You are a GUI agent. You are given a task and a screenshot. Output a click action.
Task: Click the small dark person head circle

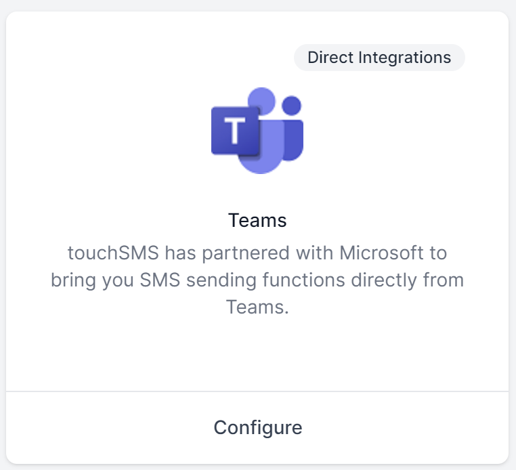click(x=292, y=106)
